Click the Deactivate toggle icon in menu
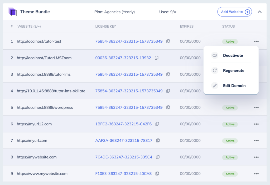 [x=215, y=55]
